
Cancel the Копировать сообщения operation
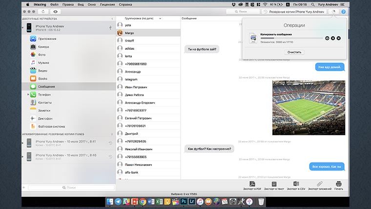click(339, 38)
